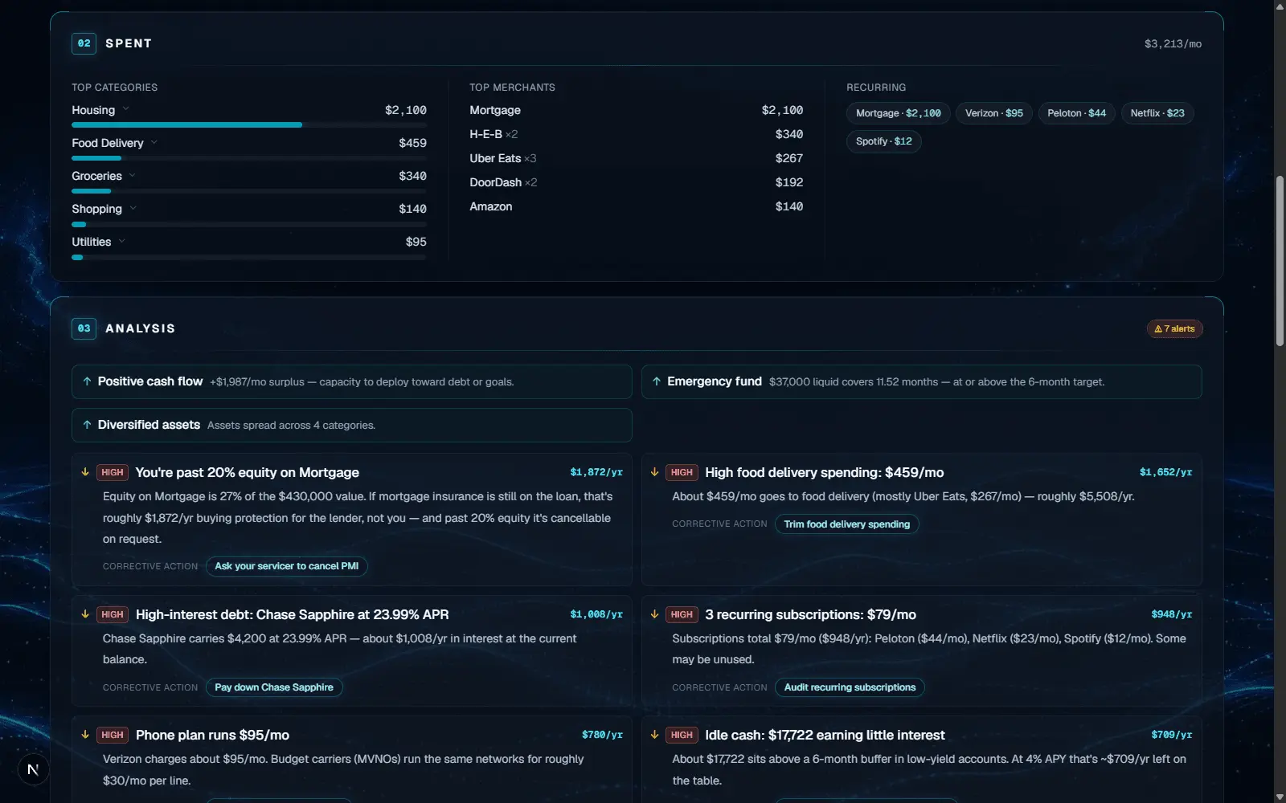
Task: Click the down arrow on the Mortgage equity alert
Action: tap(85, 472)
